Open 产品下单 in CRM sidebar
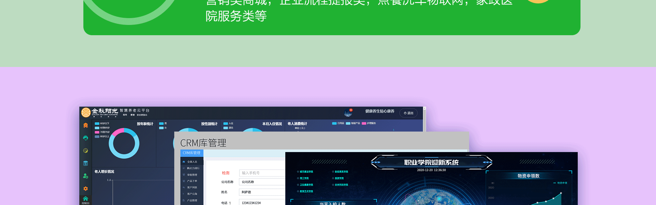 (192, 181)
